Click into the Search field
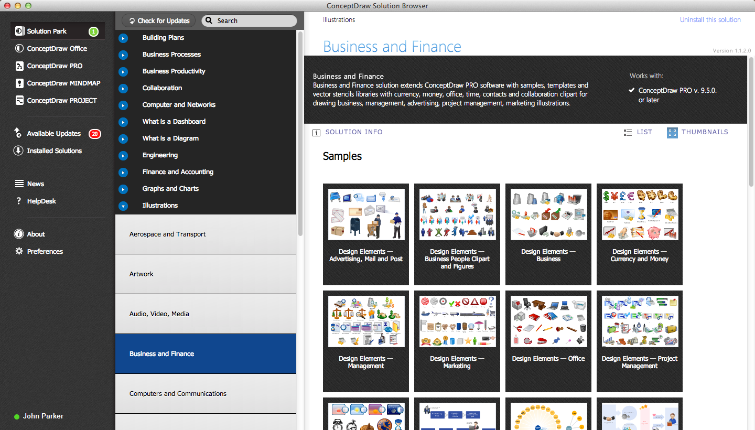Image resolution: width=755 pixels, height=430 pixels. click(249, 20)
